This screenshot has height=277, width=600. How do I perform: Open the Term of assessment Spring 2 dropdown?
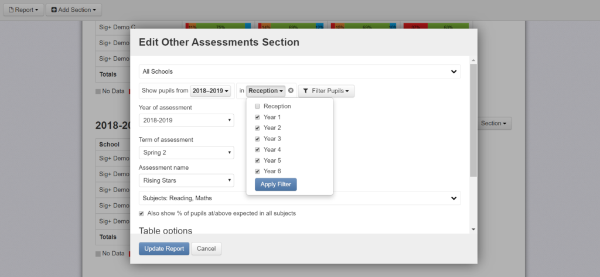tap(186, 153)
